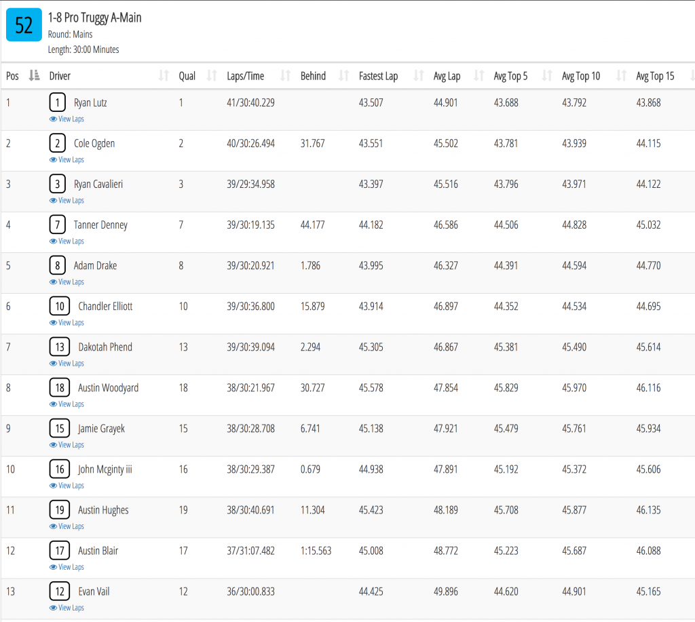Click car number badge 17 for Austin Blair
The image size is (695, 622).
coord(60,551)
